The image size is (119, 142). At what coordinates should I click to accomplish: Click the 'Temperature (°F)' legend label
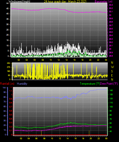click(90, 84)
